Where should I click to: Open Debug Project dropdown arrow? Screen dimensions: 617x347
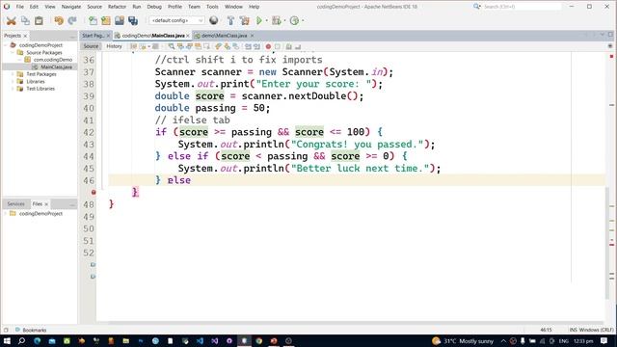pos(284,20)
